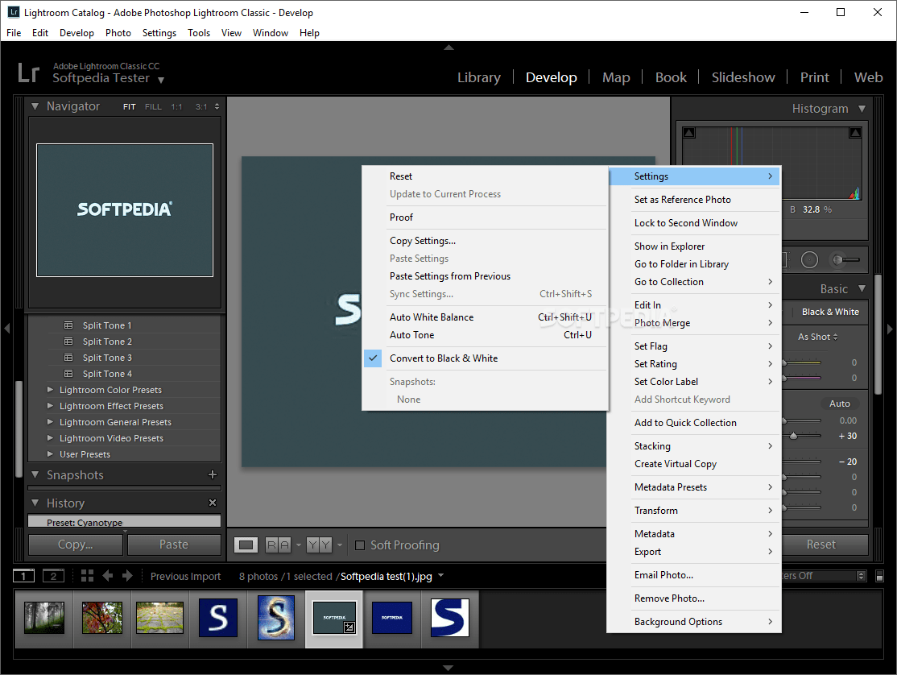Open Grid view from filmstrip icon

[x=87, y=575]
